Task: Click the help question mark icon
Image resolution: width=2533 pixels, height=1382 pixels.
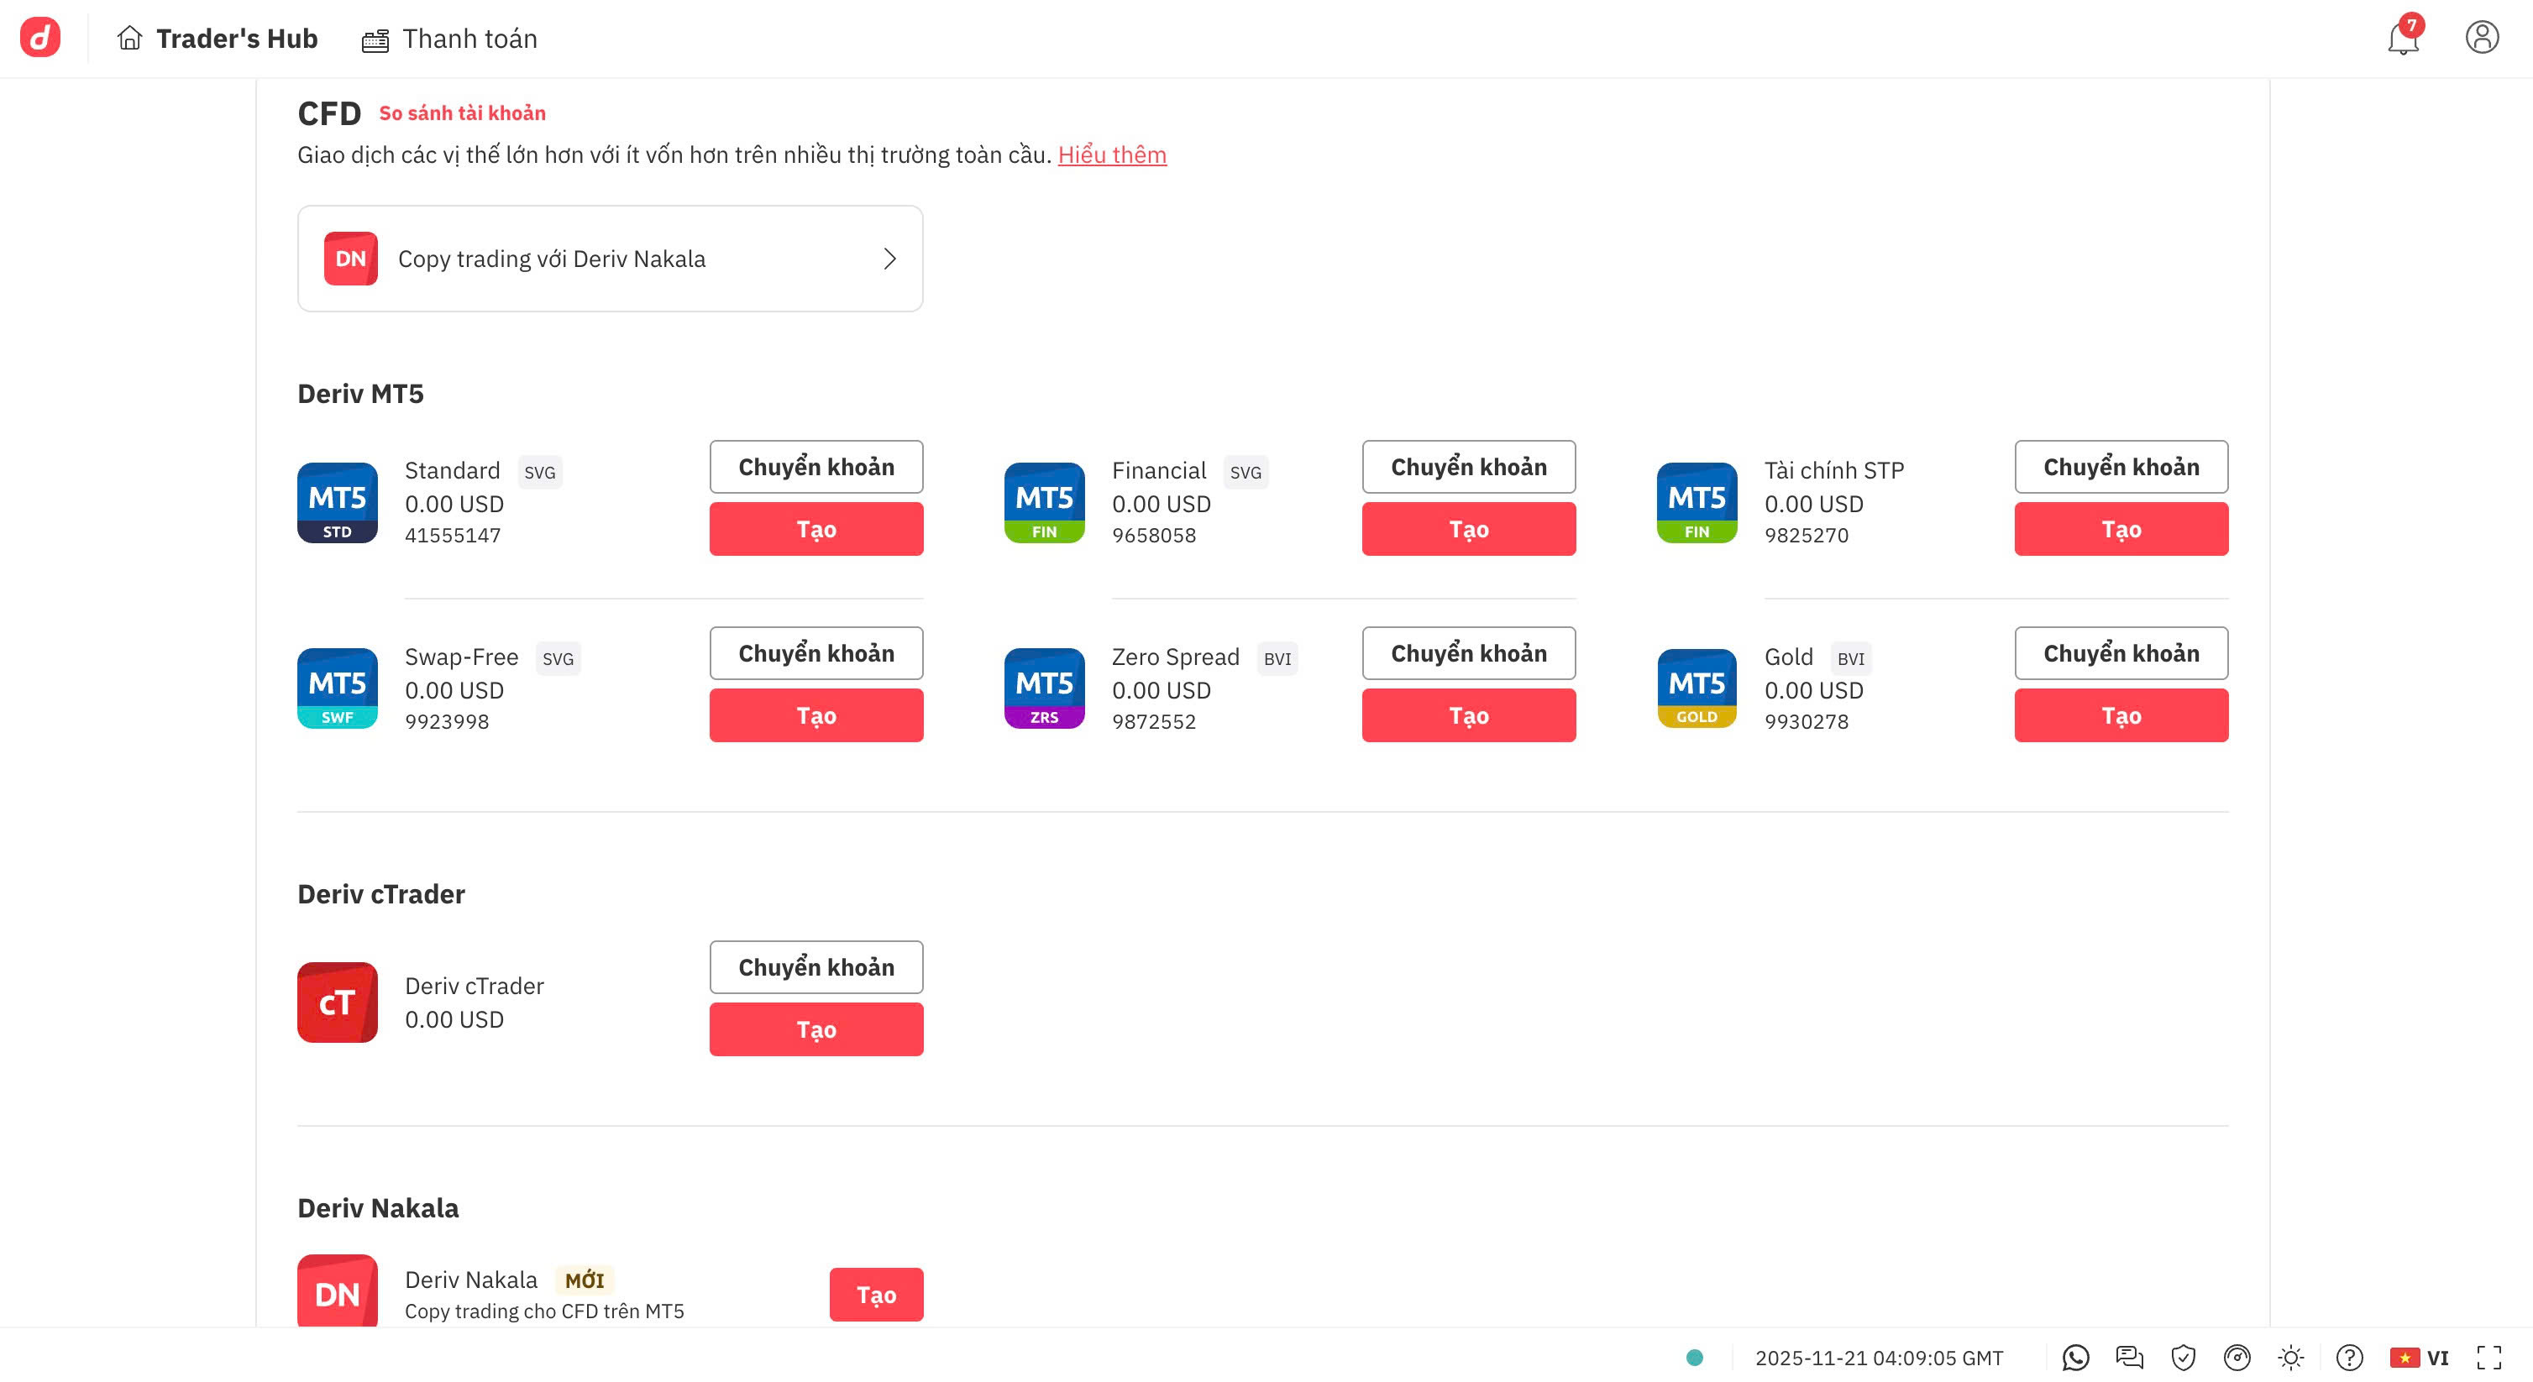Action: [x=2349, y=1358]
